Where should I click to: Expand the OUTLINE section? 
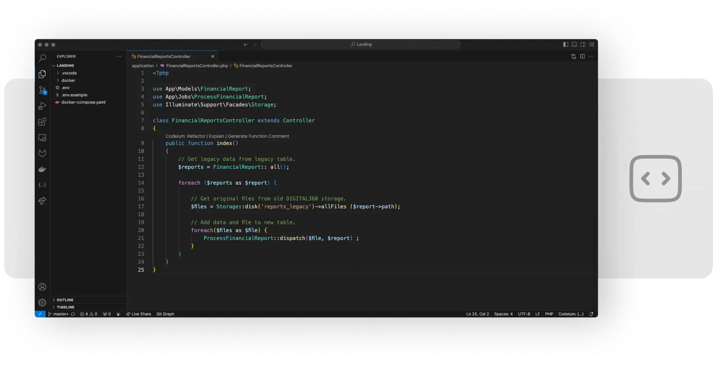point(65,300)
